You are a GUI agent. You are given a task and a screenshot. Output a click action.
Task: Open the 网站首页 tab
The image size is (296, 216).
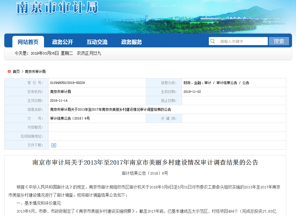tap(28, 42)
